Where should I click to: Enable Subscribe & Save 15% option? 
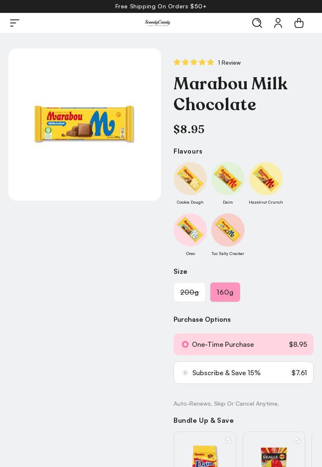click(185, 373)
